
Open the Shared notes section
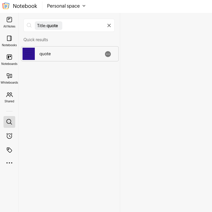point(9,97)
